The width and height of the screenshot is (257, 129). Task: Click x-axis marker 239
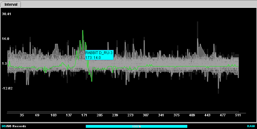pyautogui.click(x=115, y=115)
